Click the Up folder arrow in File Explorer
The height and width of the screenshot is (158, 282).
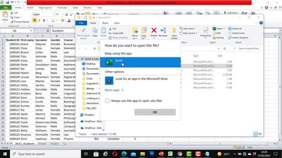click(95, 49)
